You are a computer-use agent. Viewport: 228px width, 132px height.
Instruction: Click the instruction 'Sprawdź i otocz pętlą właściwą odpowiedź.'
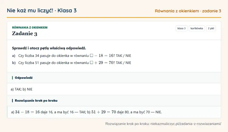[x=49, y=48]
